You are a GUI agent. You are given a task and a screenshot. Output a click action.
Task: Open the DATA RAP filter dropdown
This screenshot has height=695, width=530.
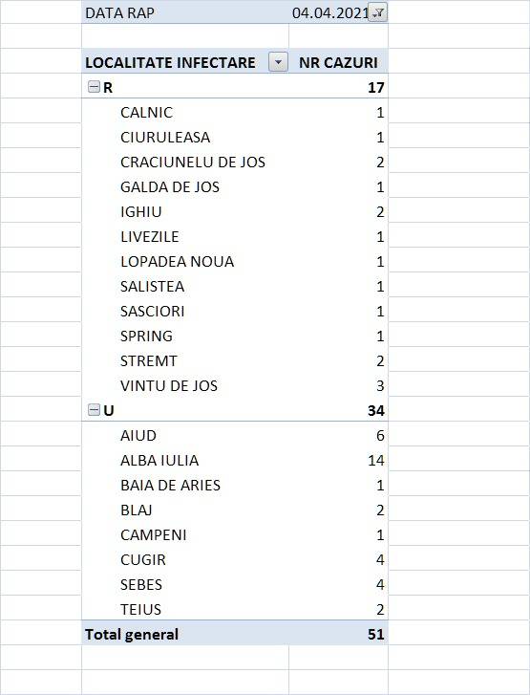[378, 12]
